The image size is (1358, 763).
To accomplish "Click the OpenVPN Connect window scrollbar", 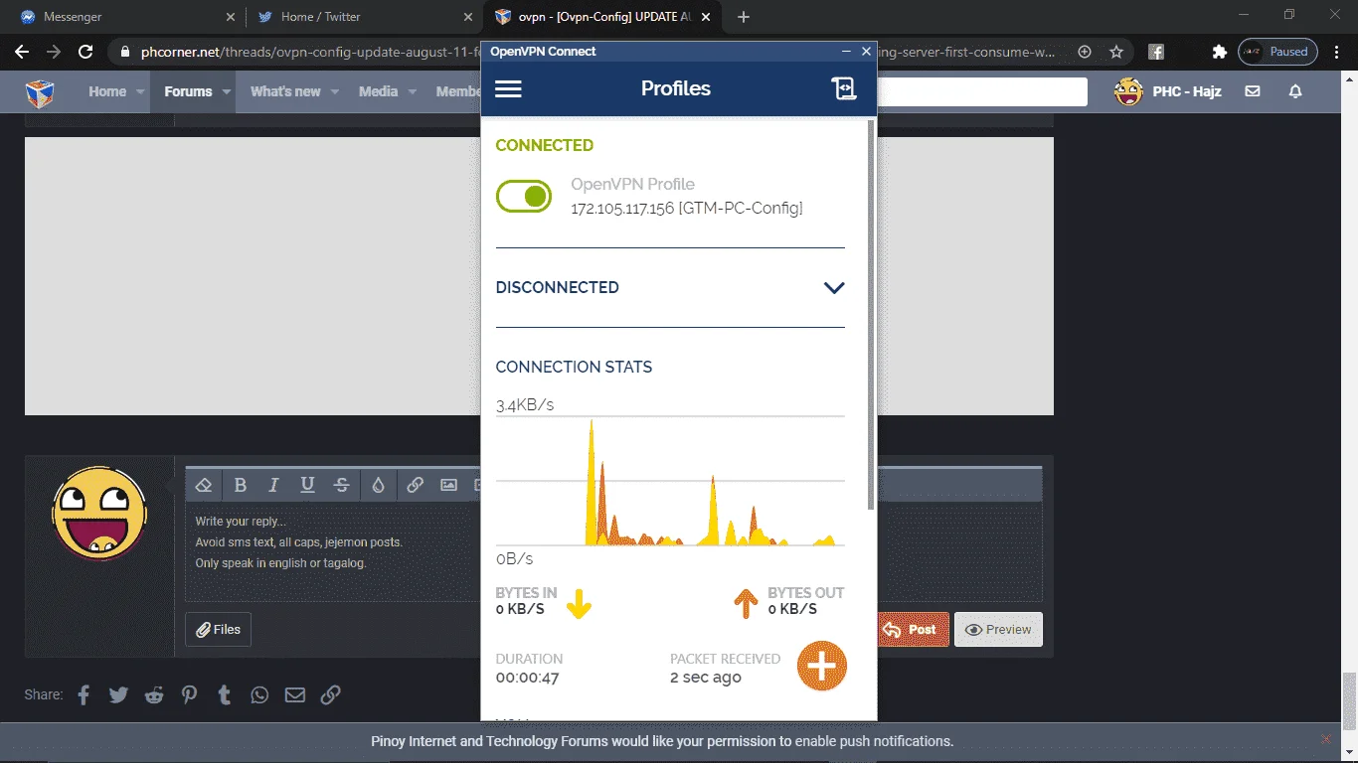I will tap(872, 315).
